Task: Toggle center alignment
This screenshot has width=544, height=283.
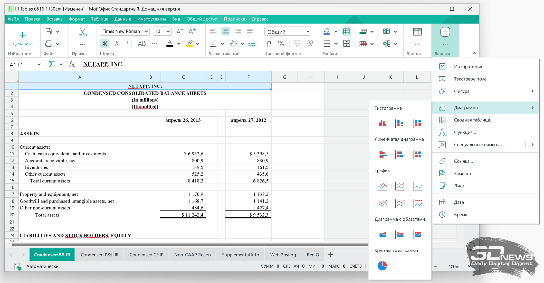Action: [225, 32]
